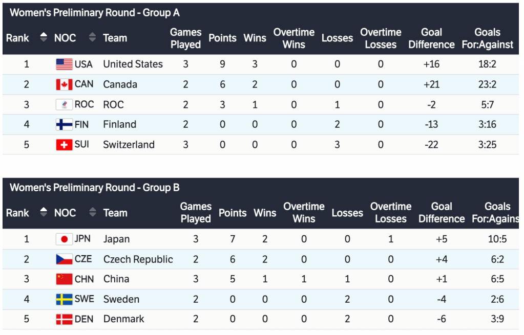Sort Group A by NOC arrows

[x=92, y=38]
